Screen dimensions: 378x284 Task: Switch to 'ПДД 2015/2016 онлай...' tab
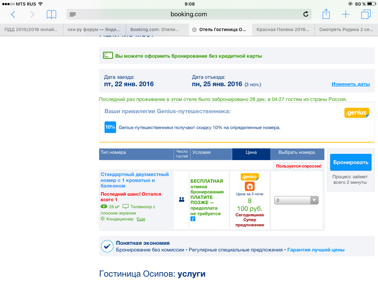(x=31, y=30)
